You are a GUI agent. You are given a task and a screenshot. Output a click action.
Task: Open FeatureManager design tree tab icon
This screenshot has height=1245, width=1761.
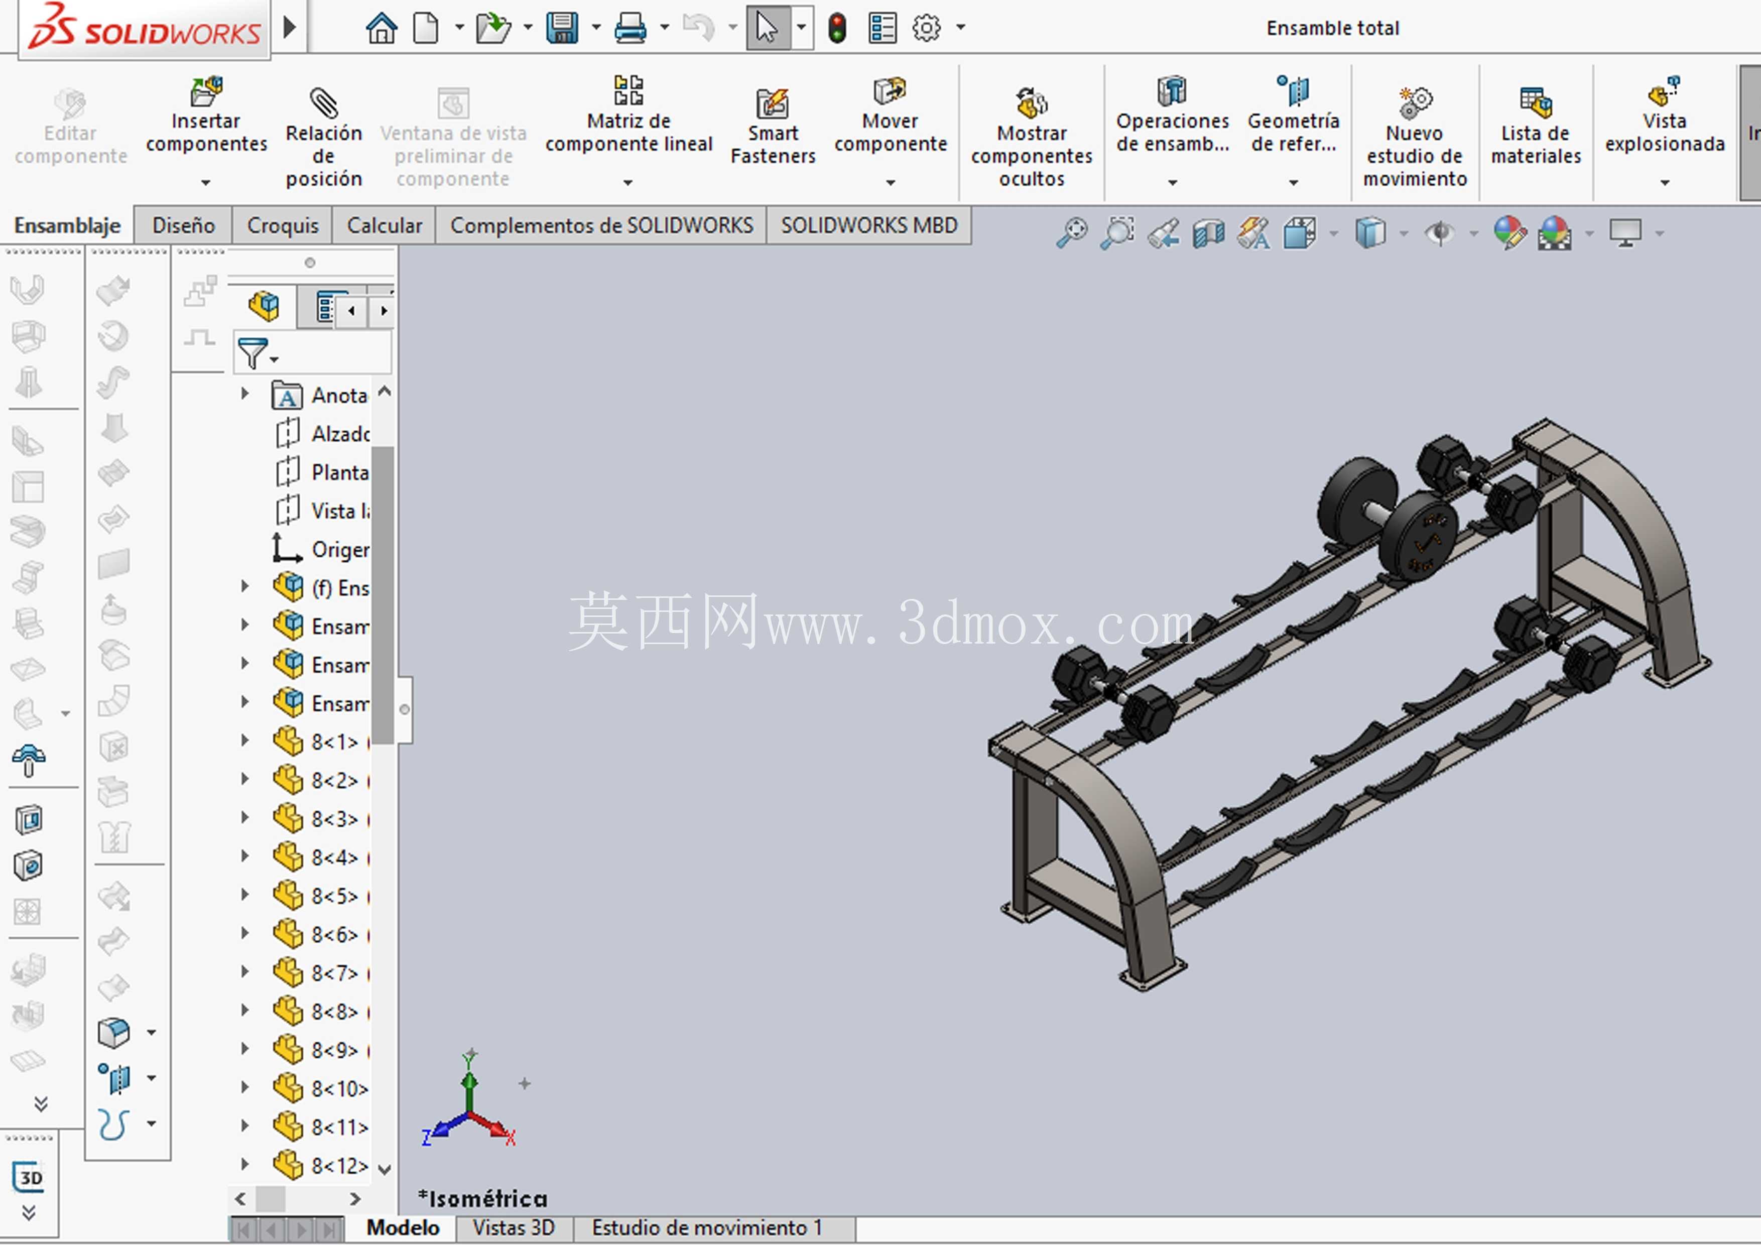point(264,307)
